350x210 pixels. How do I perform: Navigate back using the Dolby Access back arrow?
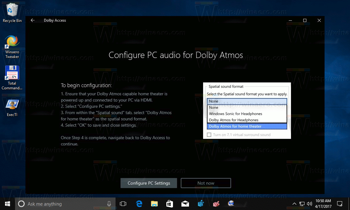point(33,20)
